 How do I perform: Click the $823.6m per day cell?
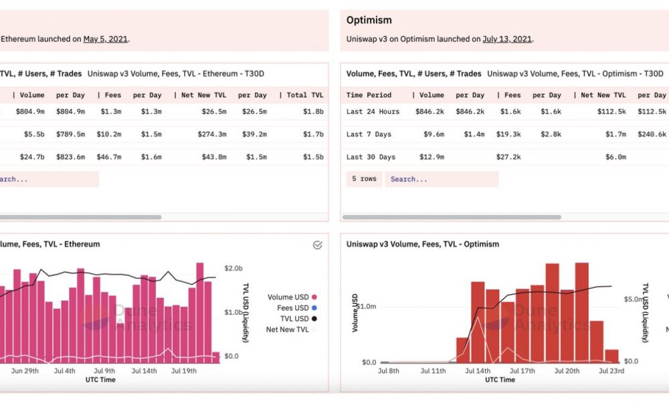(70, 157)
